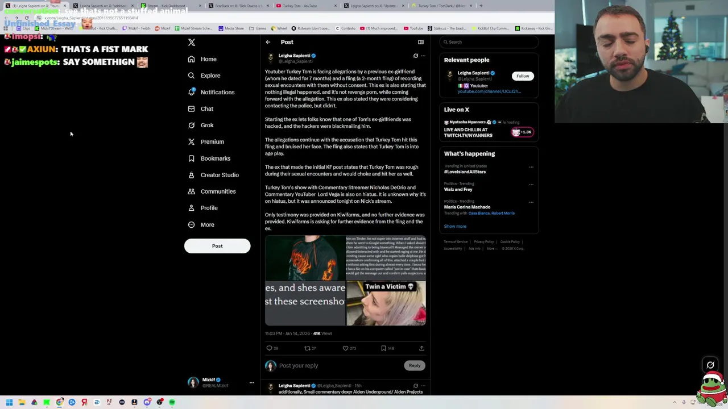Image resolution: width=728 pixels, height=409 pixels.
Task: Click the blue Post button in the sidebar
Action: coord(217,246)
